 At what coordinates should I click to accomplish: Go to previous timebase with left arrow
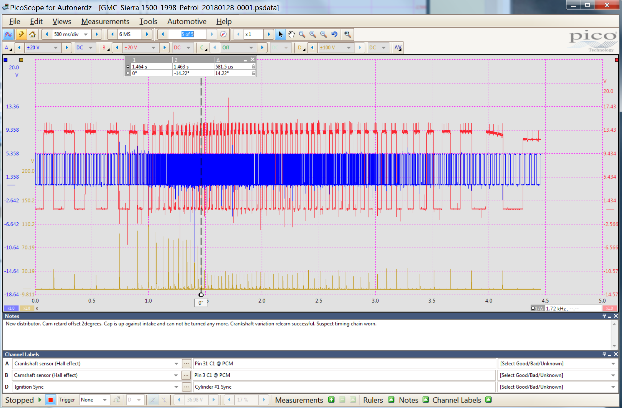[47, 34]
